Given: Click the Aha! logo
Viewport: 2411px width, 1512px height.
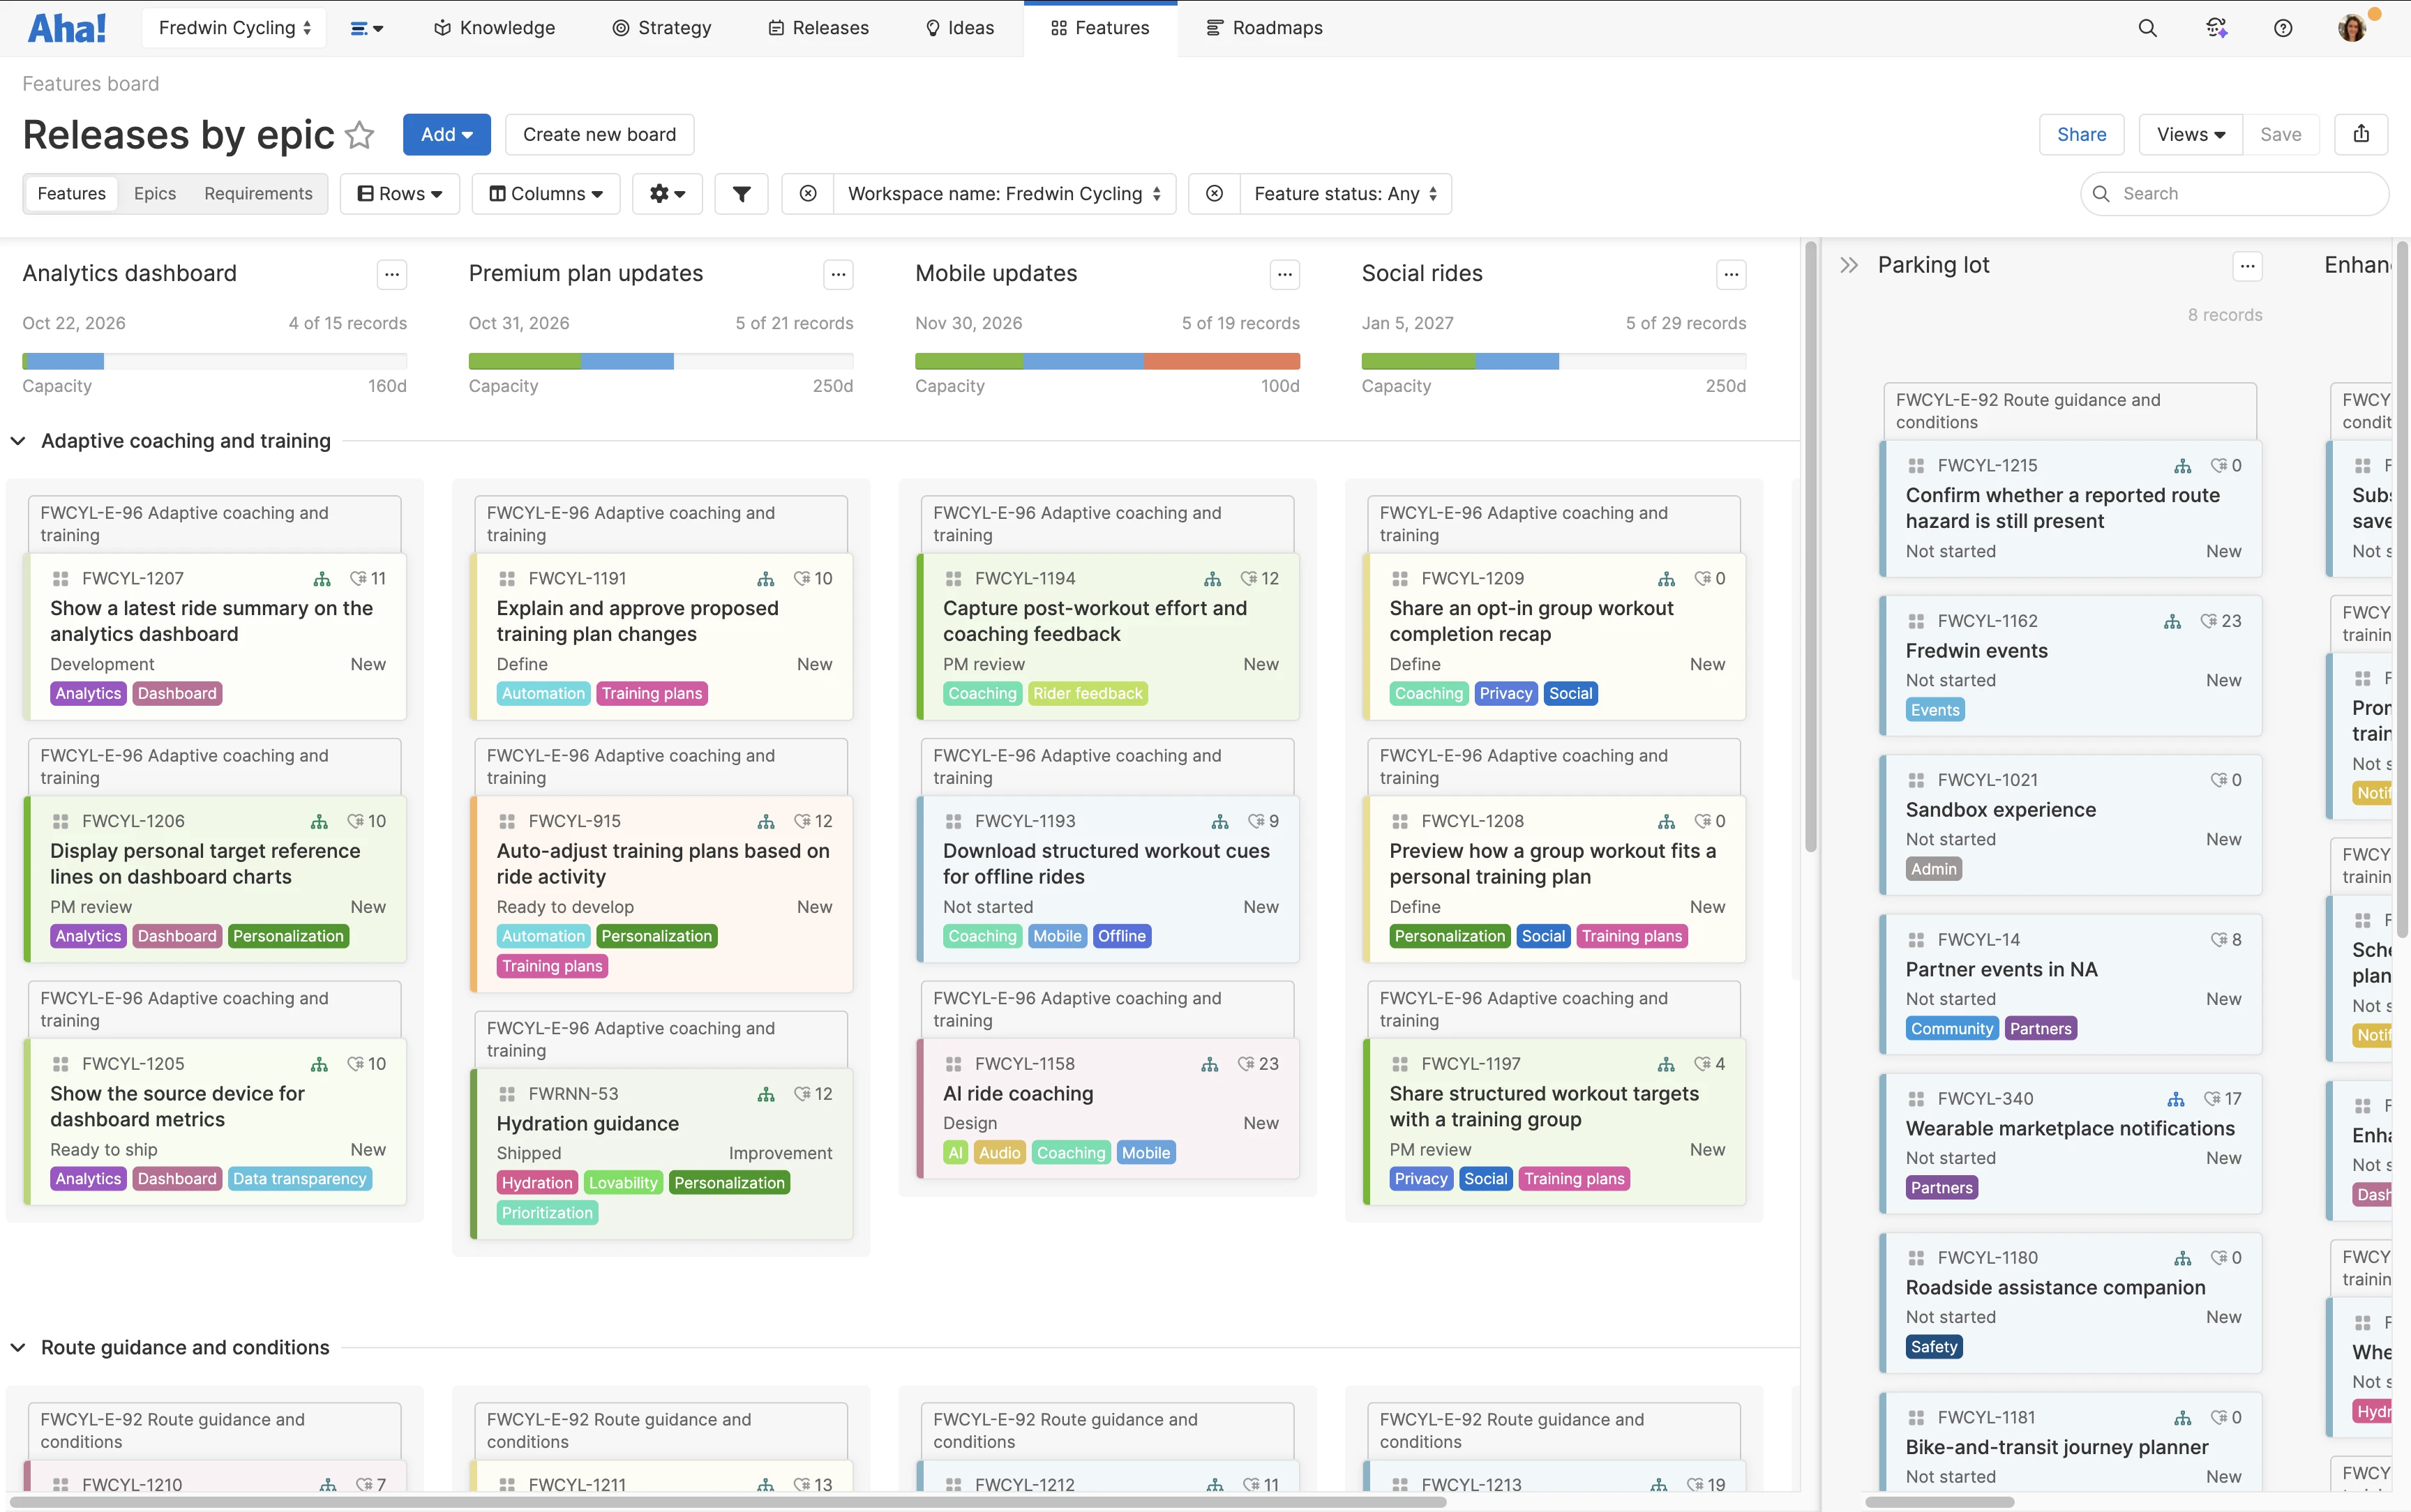Looking at the screenshot, I should (67, 28).
